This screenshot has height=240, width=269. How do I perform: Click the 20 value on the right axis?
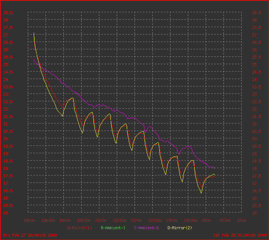tap(254, 139)
